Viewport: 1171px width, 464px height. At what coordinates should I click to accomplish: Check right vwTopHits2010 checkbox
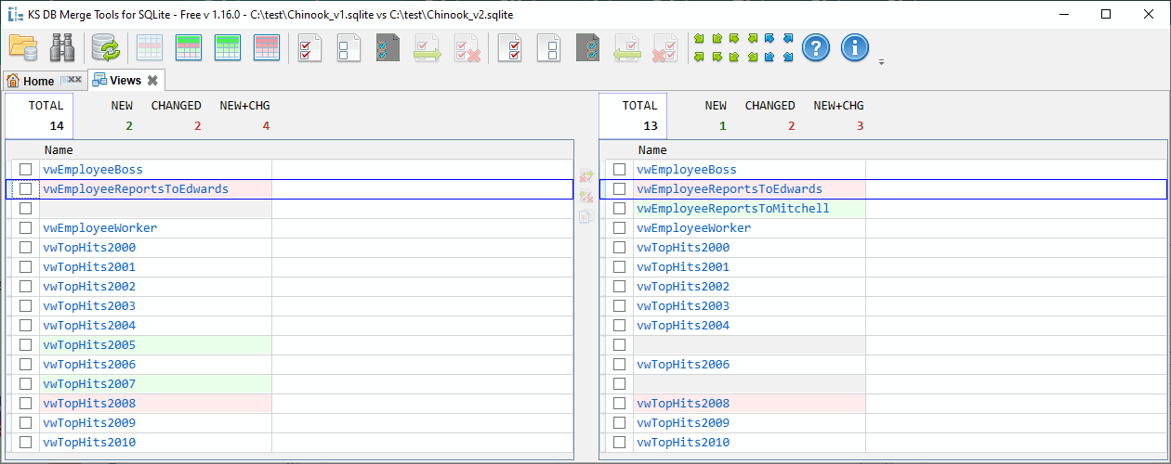point(619,443)
